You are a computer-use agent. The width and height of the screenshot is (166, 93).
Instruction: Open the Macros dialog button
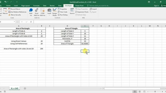pyautogui.click(x=5, y=11)
